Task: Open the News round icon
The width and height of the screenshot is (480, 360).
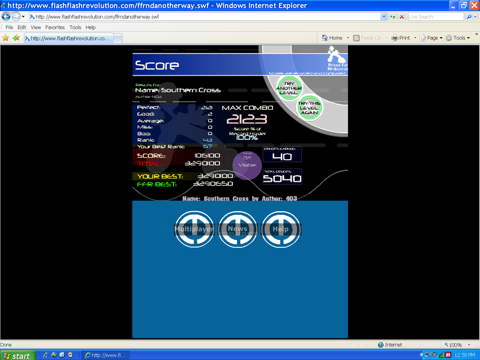Action: click(238, 229)
